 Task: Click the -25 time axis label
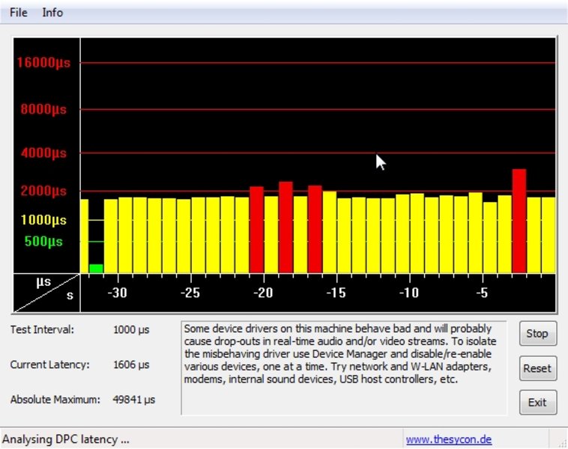coord(190,293)
